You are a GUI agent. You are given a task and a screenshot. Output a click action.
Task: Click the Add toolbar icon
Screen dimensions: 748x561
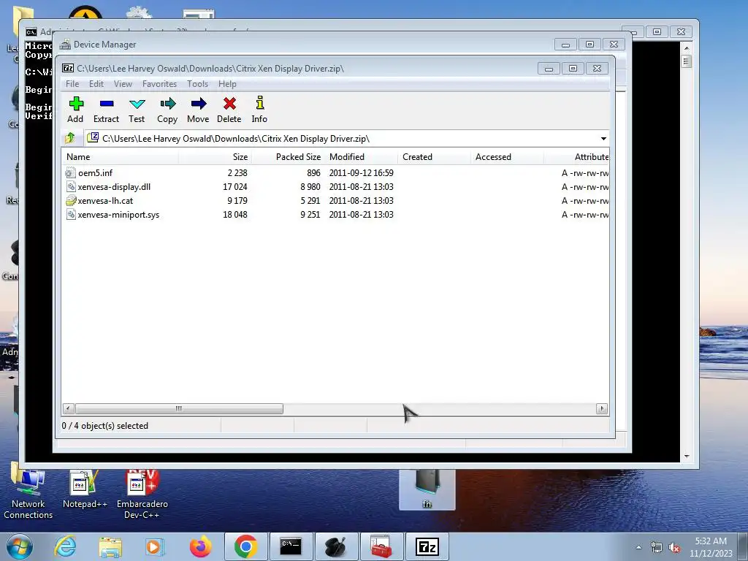(76, 104)
